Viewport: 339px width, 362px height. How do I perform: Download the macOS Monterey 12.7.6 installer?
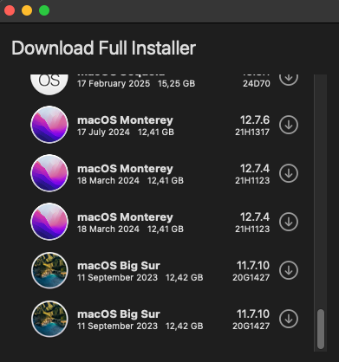(x=289, y=125)
